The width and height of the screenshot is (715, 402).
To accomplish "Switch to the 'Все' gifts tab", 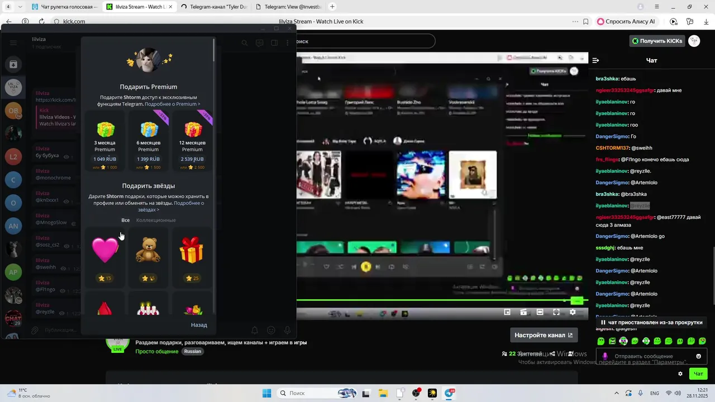I will pyautogui.click(x=126, y=220).
